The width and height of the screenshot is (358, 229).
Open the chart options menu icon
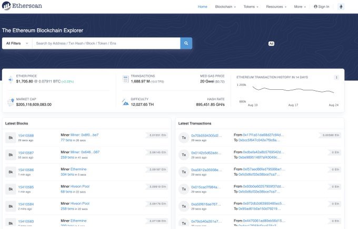(336, 78)
